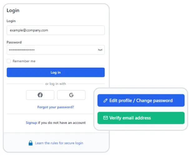This screenshot has height=156, width=192.
Task: Click the Password field label
Action: click(14, 42)
